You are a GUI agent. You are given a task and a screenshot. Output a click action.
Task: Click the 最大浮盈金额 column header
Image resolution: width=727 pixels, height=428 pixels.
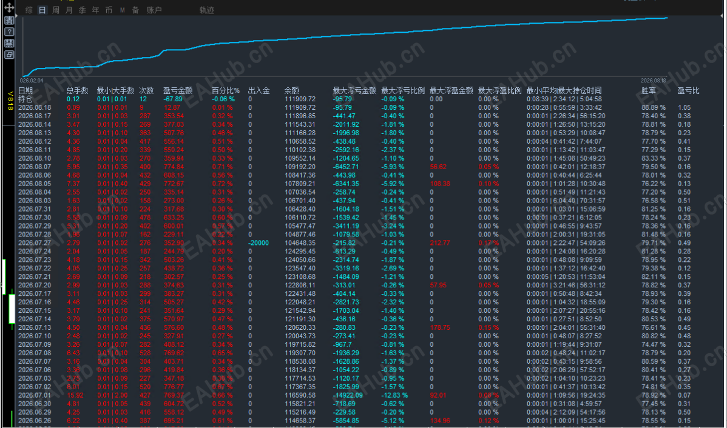pos(451,91)
